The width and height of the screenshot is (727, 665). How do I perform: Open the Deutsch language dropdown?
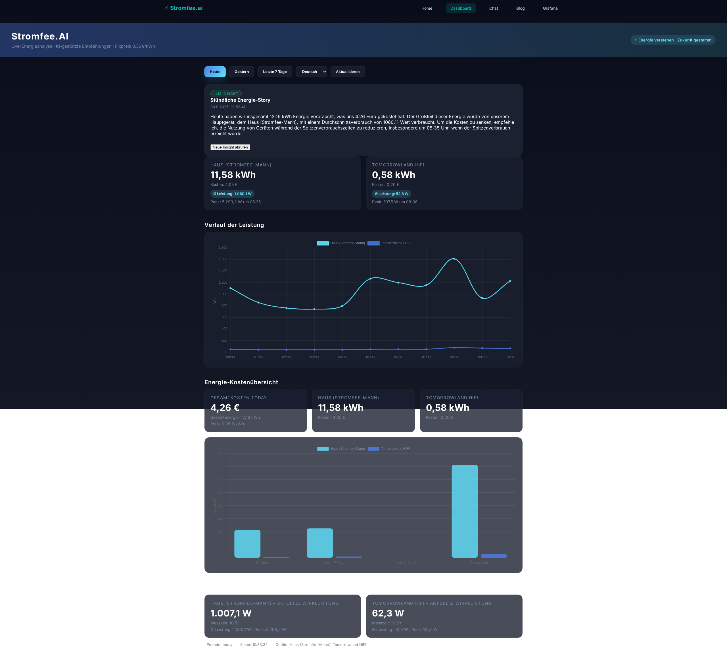click(311, 72)
